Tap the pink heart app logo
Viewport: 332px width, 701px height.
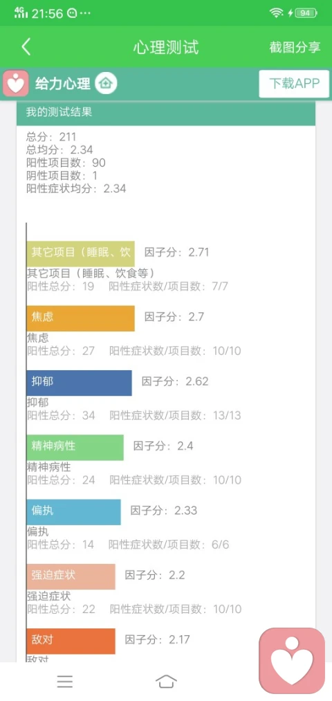tap(16, 84)
